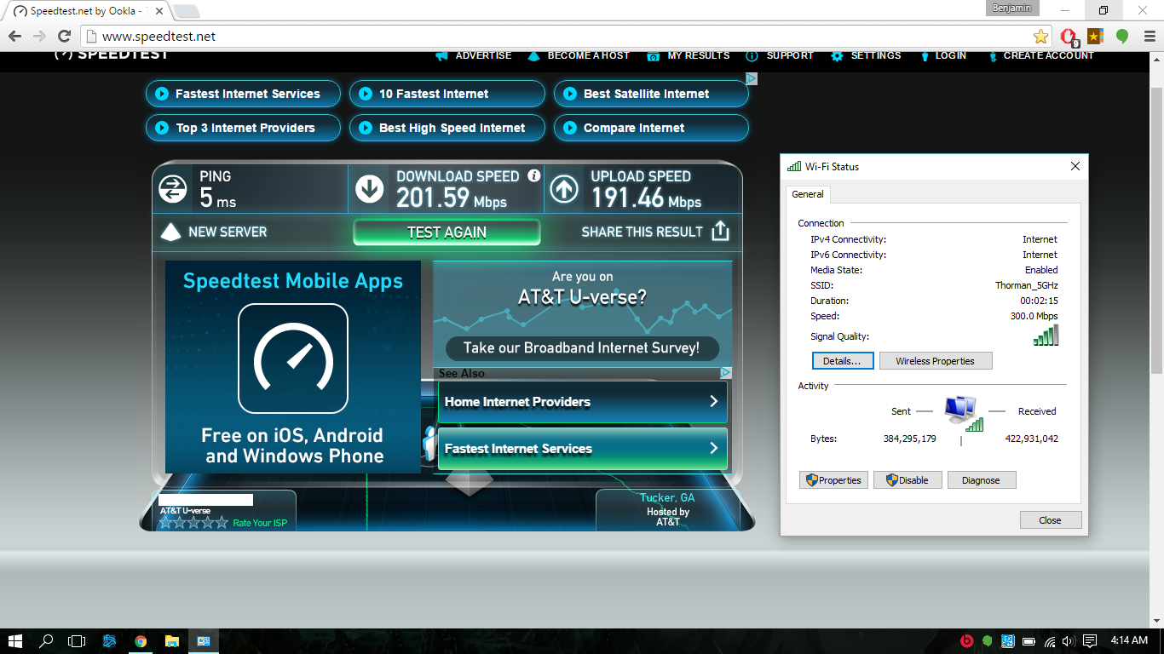Open SUPPORT in the site menu
The image size is (1164, 654).
(x=780, y=56)
